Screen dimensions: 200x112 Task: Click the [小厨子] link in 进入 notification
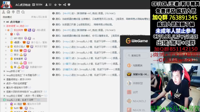pos(67,58)
